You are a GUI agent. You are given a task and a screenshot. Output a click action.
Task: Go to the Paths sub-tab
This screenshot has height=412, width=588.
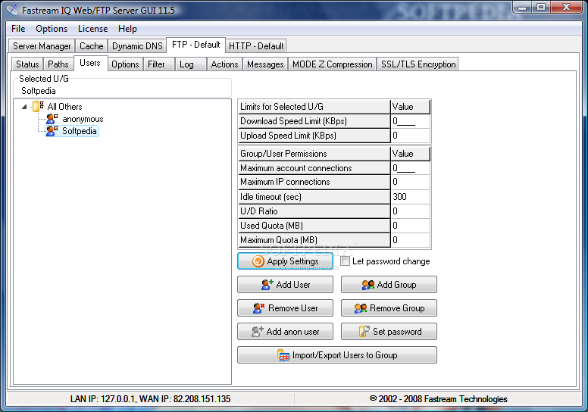pyautogui.click(x=58, y=64)
